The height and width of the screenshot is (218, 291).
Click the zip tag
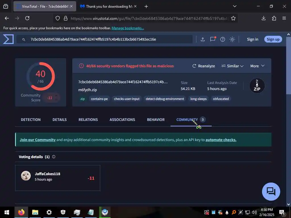82,99
